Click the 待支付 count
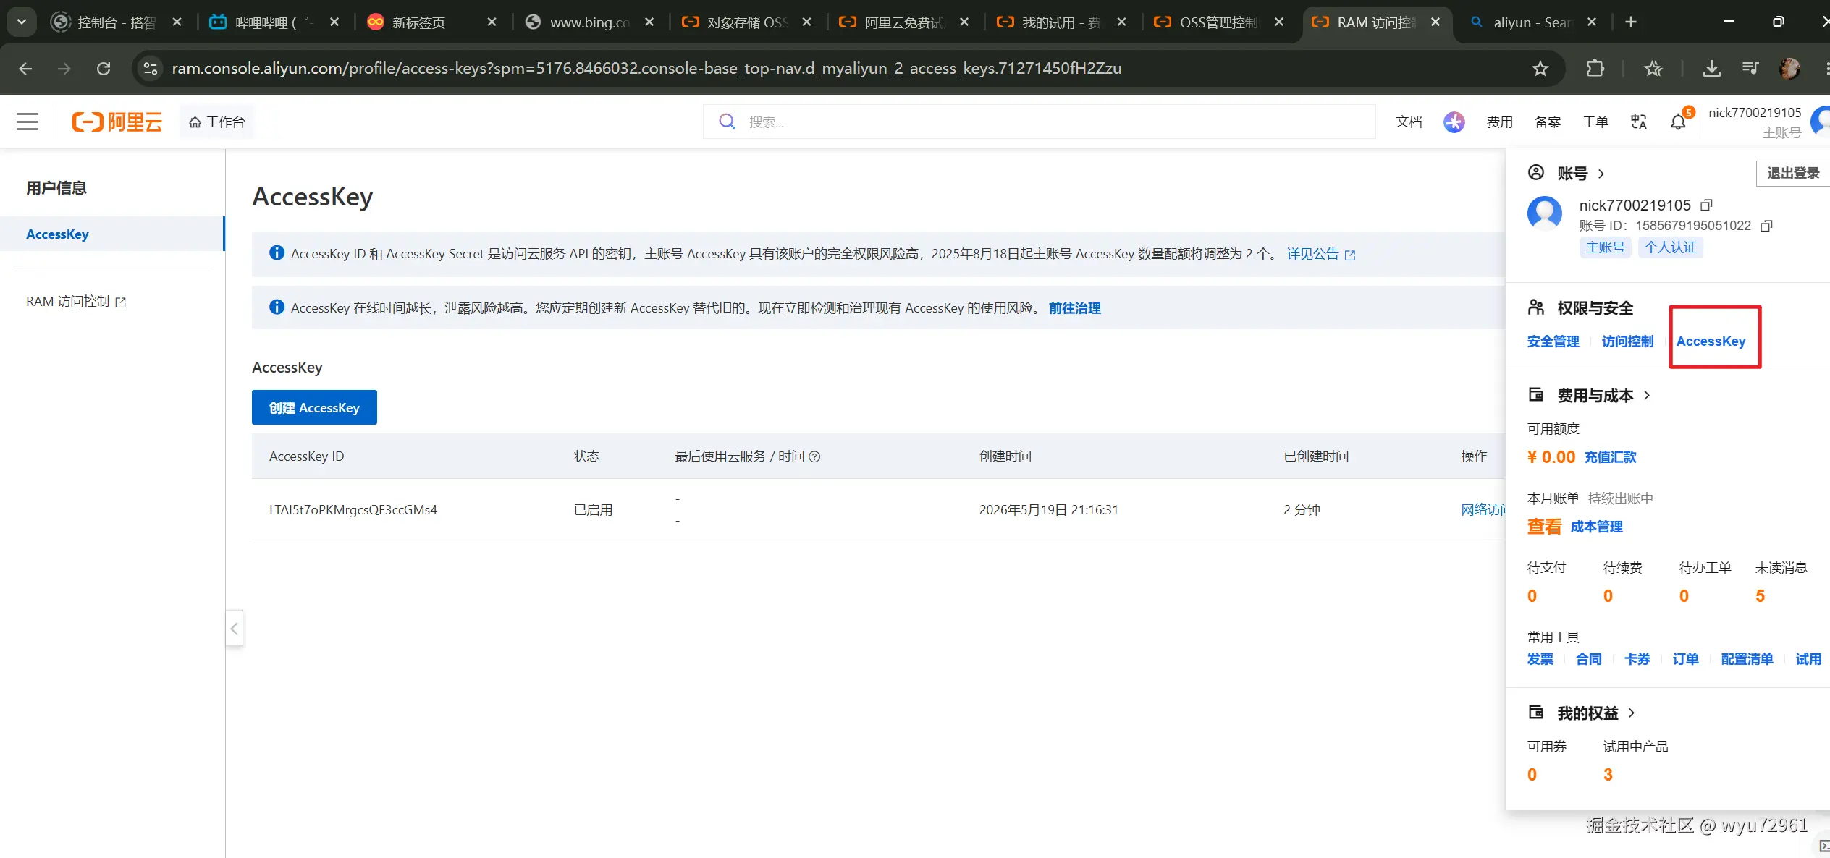This screenshot has width=1830, height=858. click(1532, 596)
